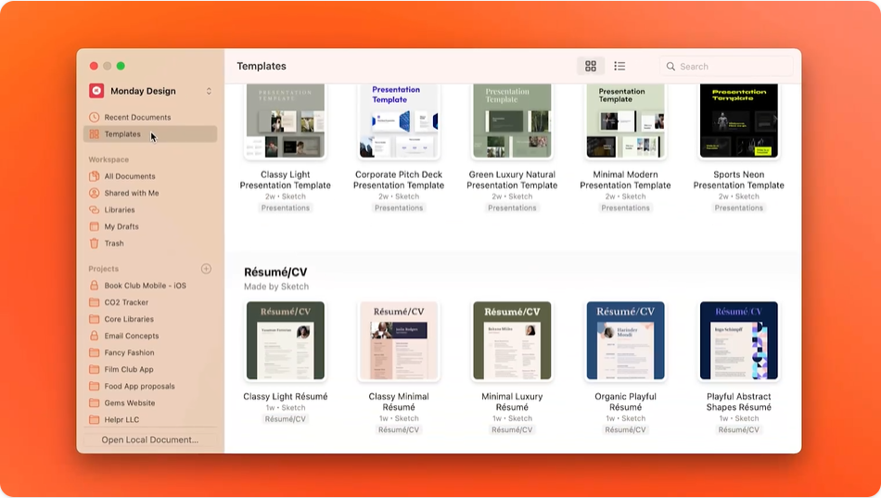The image size is (881, 498).
Task: Click the Helpr LLC folder icon
Action: [94, 420]
